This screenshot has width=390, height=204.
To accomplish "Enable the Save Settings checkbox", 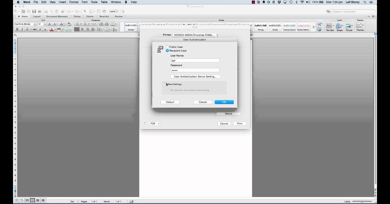I will [x=166, y=84].
